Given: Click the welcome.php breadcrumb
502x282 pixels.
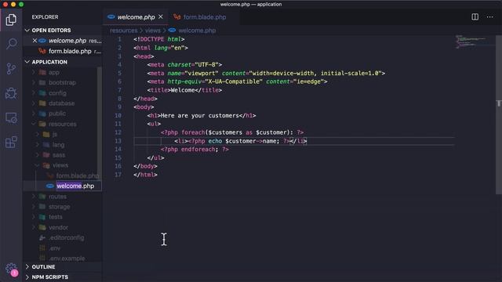Looking at the screenshot, I should point(193,31).
